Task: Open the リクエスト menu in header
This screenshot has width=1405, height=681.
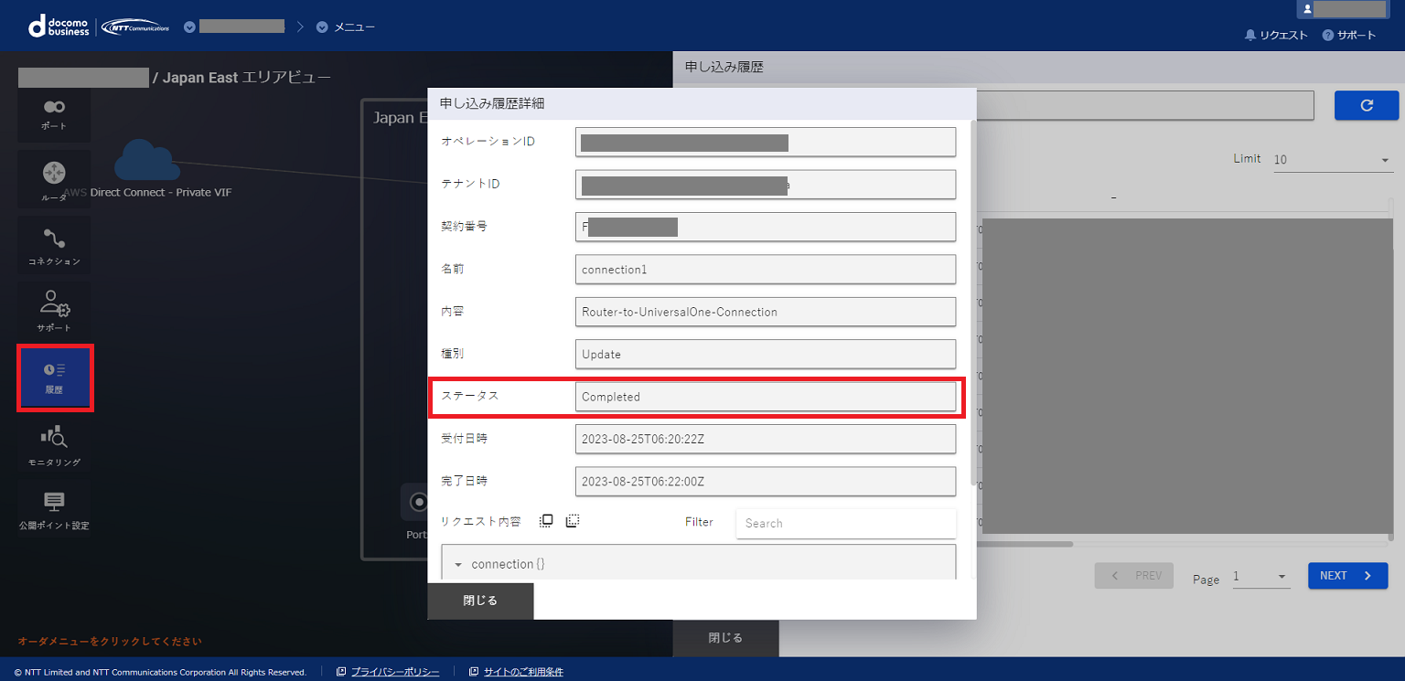Action: [x=1276, y=35]
